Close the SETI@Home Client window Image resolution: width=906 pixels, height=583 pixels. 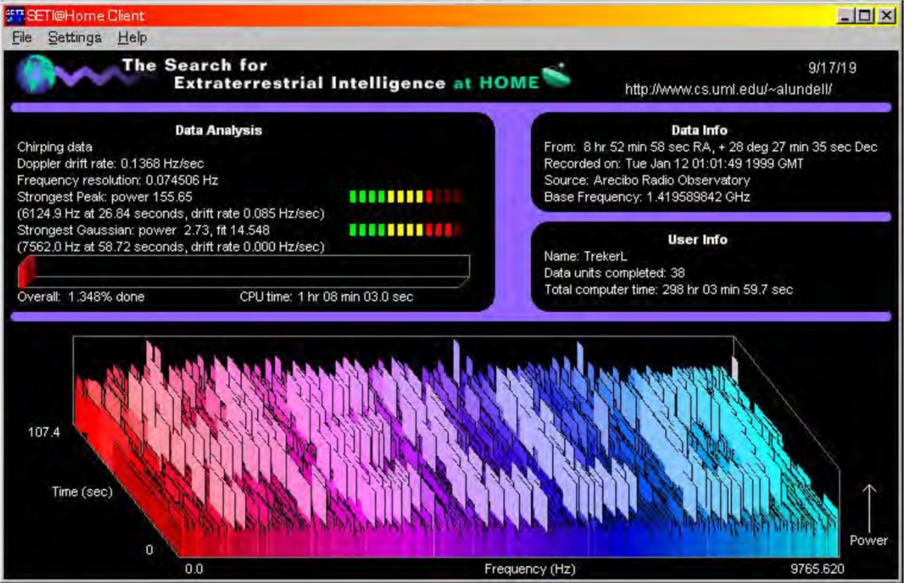pyautogui.click(x=886, y=15)
